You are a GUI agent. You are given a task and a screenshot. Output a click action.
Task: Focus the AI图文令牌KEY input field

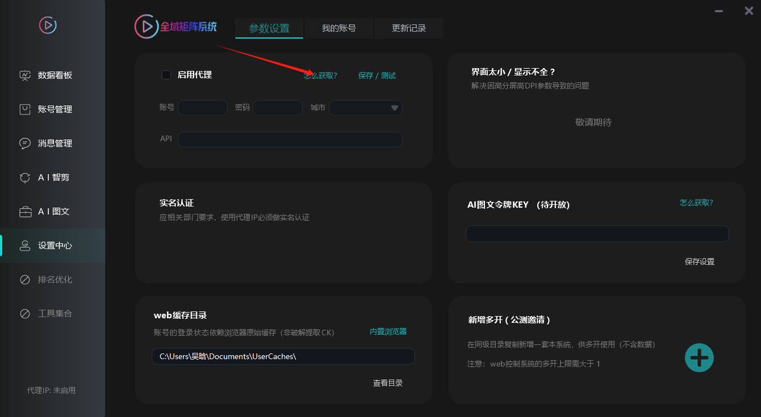pos(597,234)
